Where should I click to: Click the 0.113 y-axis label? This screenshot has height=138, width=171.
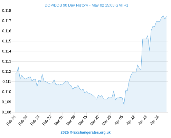tap(7, 61)
